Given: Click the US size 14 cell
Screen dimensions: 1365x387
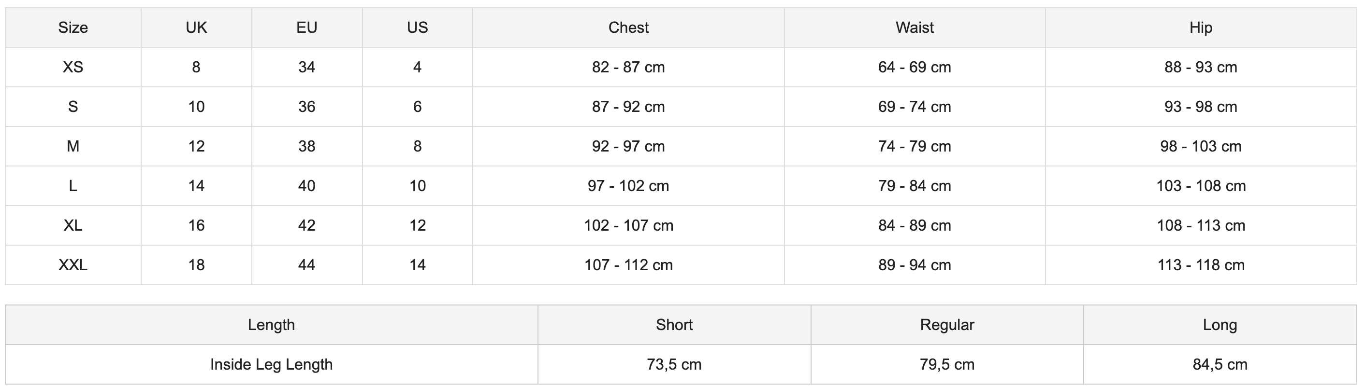Looking at the screenshot, I should tap(418, 265).
